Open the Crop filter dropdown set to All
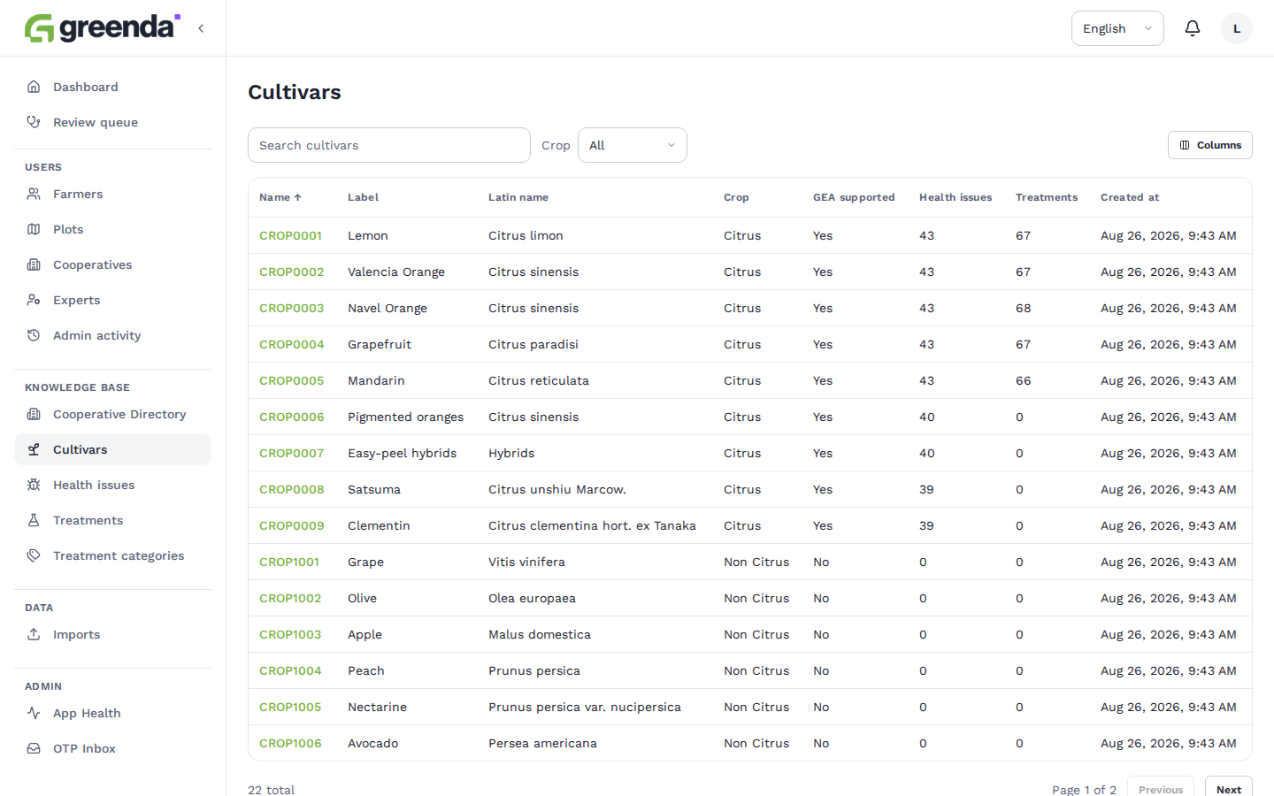The width and height of the screenshot is (1274, 796). coord(633,145)
